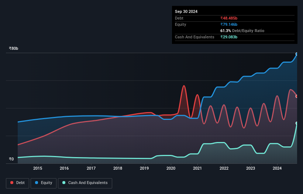This screenshot has width=303, height=194.
Task: Click the 2023 x-axis label
Action: 251,168
